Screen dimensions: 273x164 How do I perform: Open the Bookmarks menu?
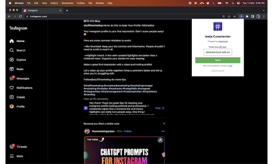[67, 3]
